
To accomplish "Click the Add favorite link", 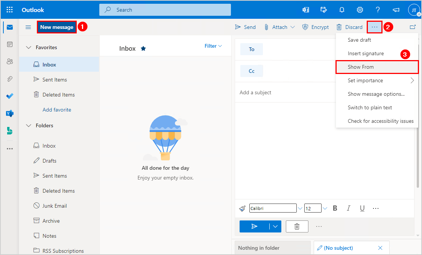I will tap(57, 110).
